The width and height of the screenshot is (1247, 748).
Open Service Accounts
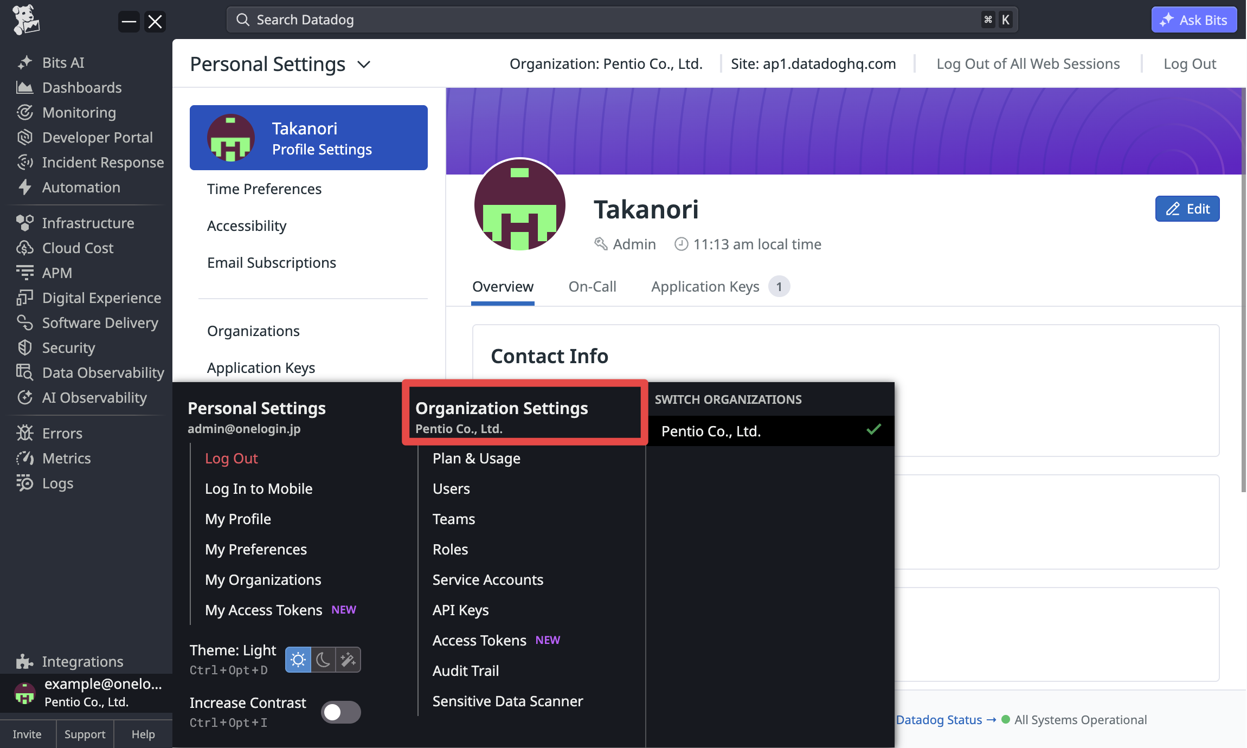tap(487, 579)
